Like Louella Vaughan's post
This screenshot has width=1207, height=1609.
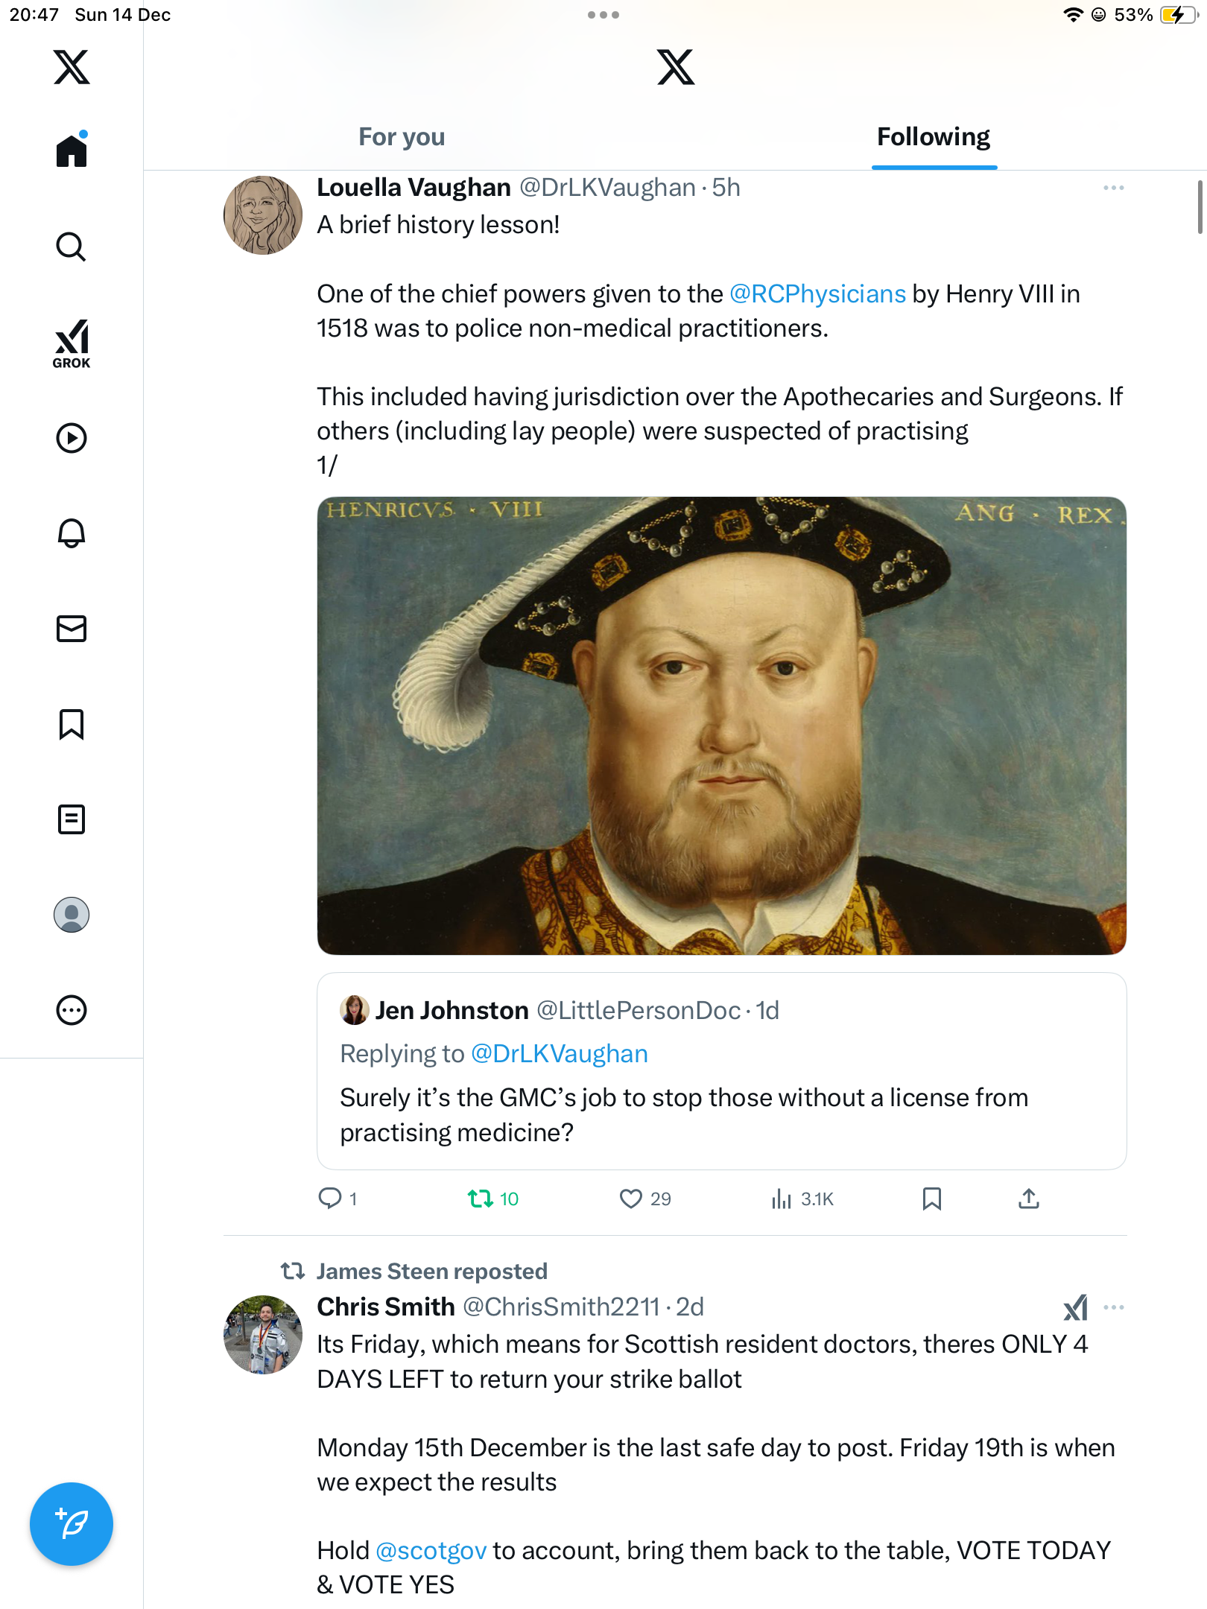click(x=631, y=1199)
